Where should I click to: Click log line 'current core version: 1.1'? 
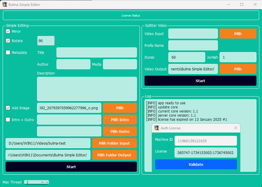coord(172,111)
